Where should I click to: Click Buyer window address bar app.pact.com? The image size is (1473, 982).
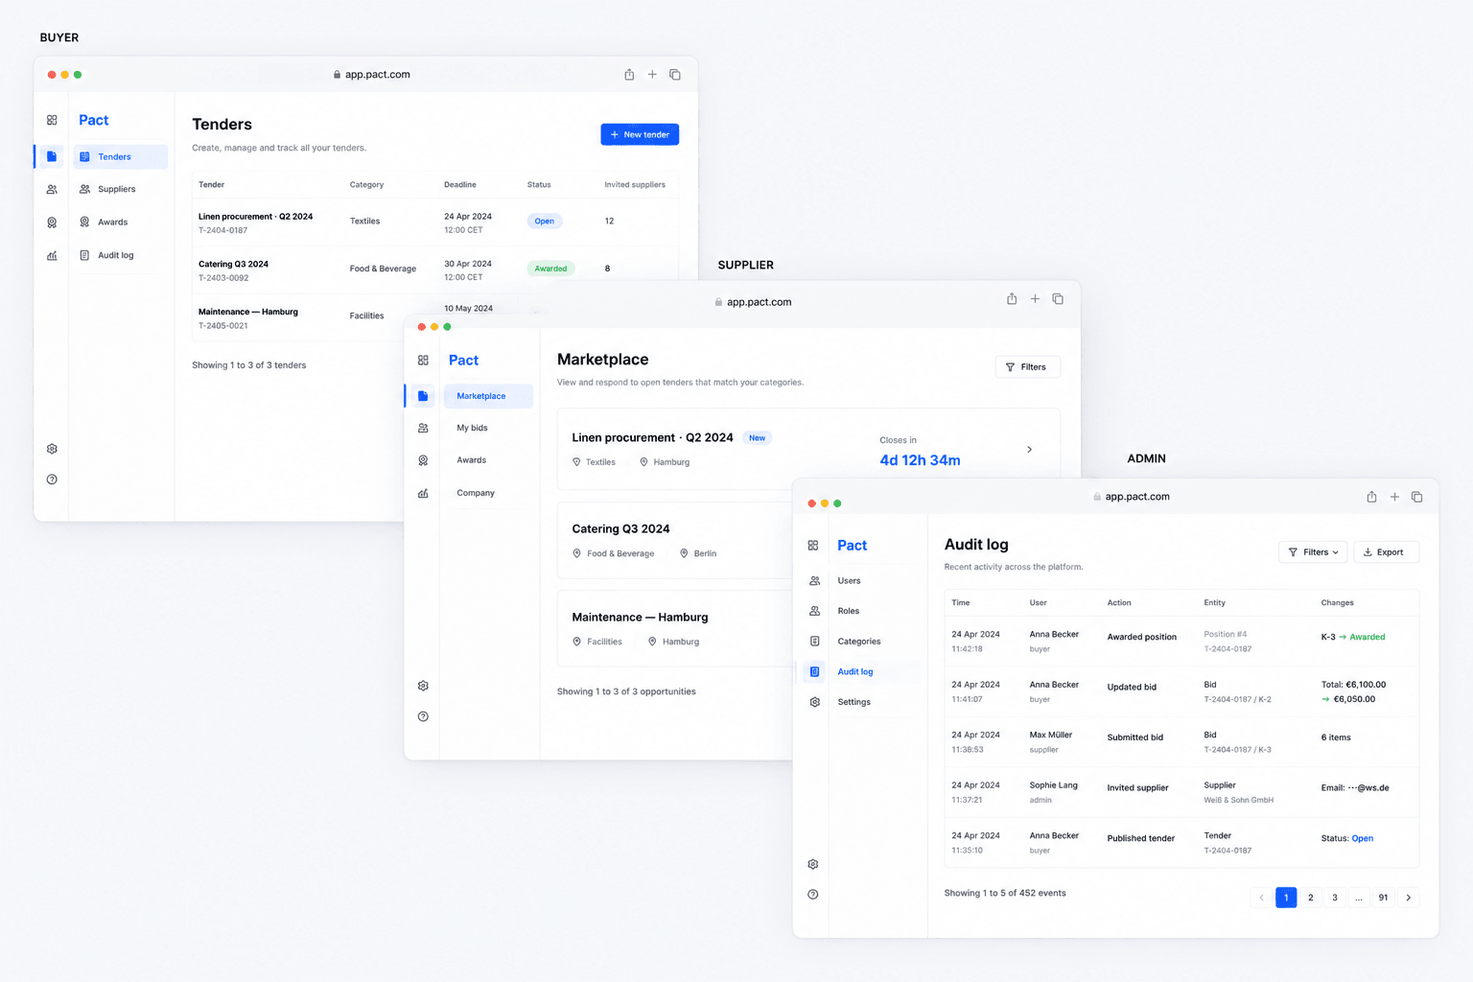coord(372,75)
